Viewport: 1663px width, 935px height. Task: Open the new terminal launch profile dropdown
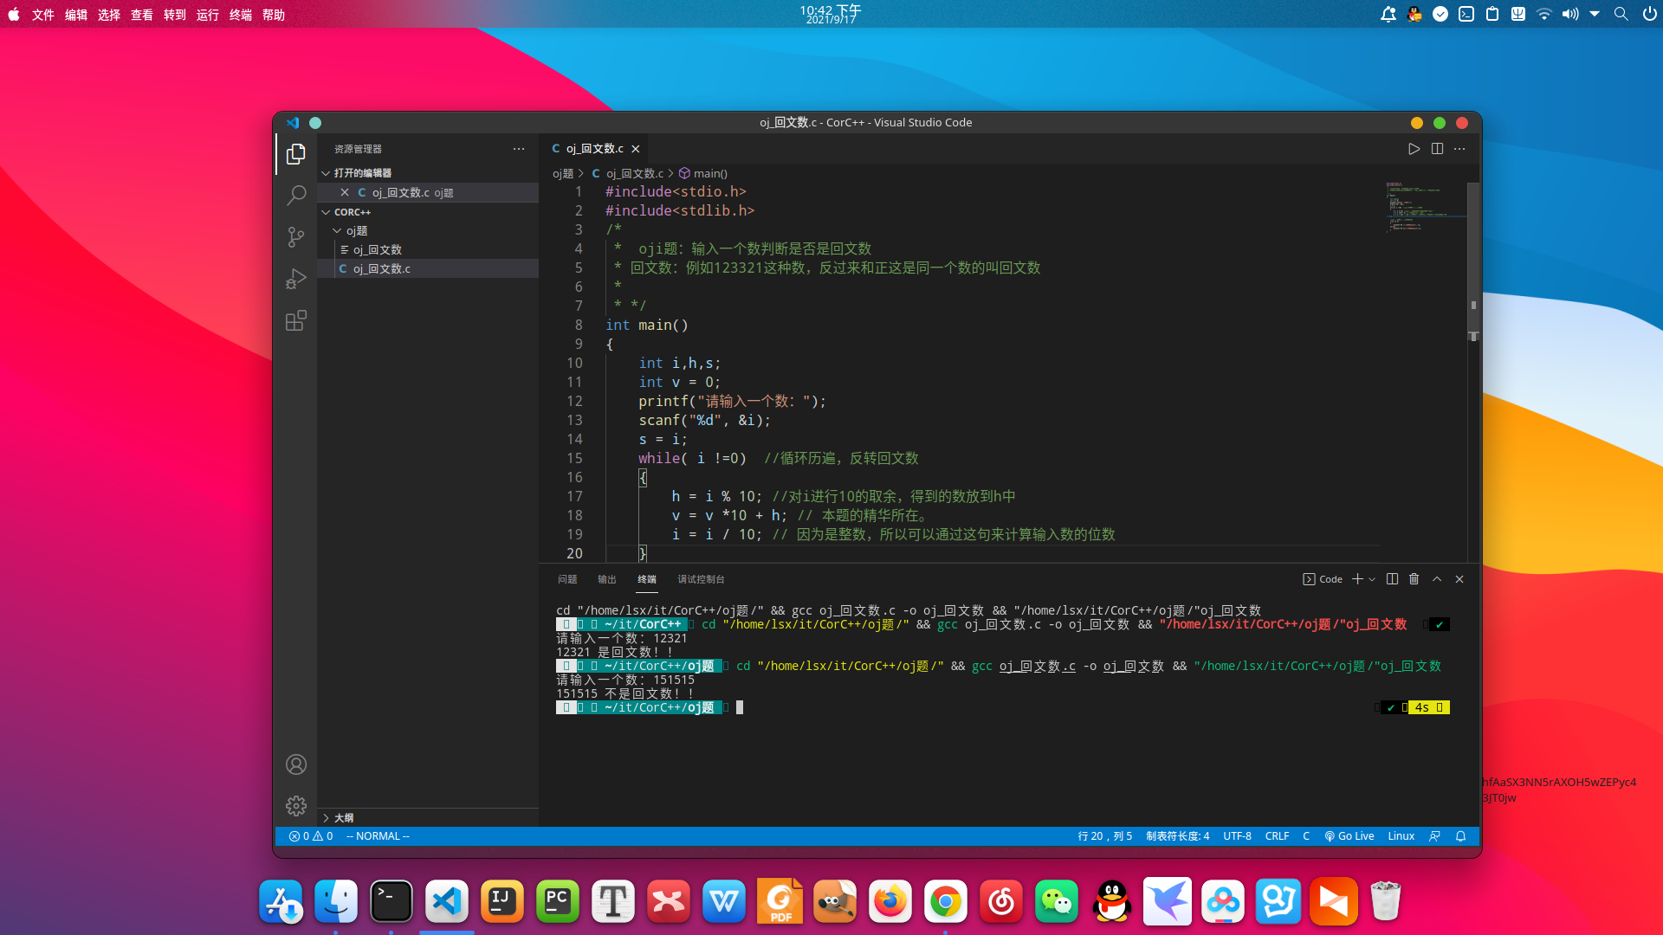point(1372,579)
